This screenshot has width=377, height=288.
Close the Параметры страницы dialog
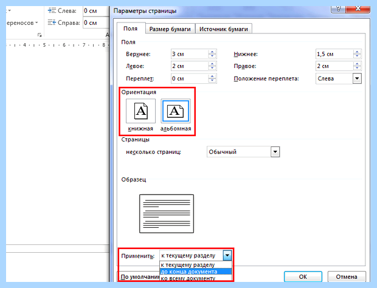(x=358, y=9)
